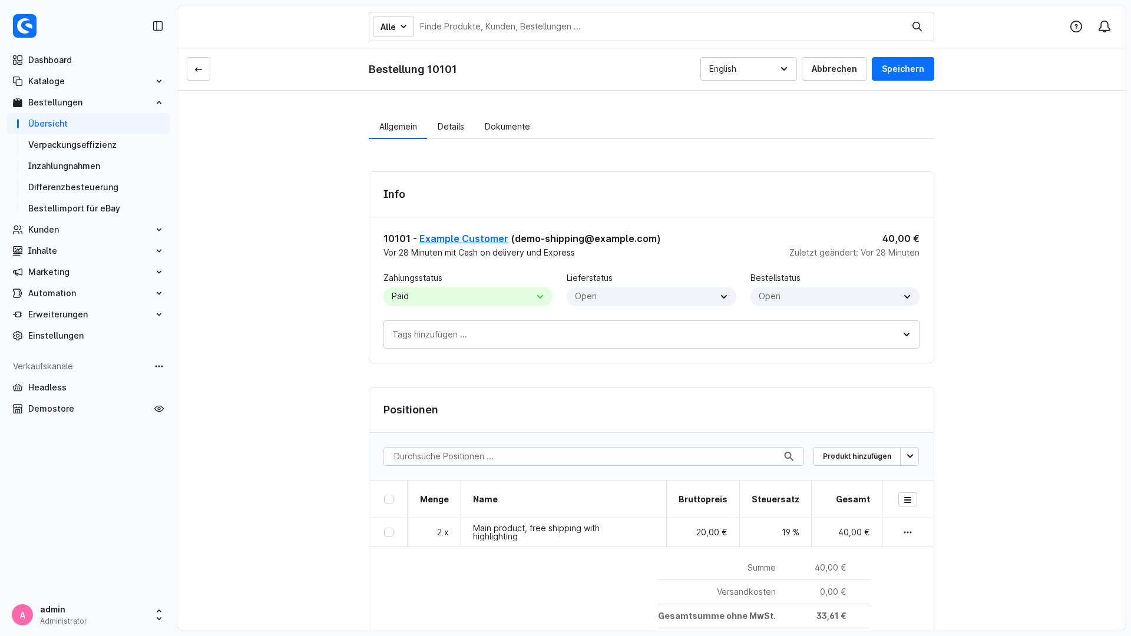Click the position search magnifier icon
Viewport: 1131px width, 636px height.
789,456
